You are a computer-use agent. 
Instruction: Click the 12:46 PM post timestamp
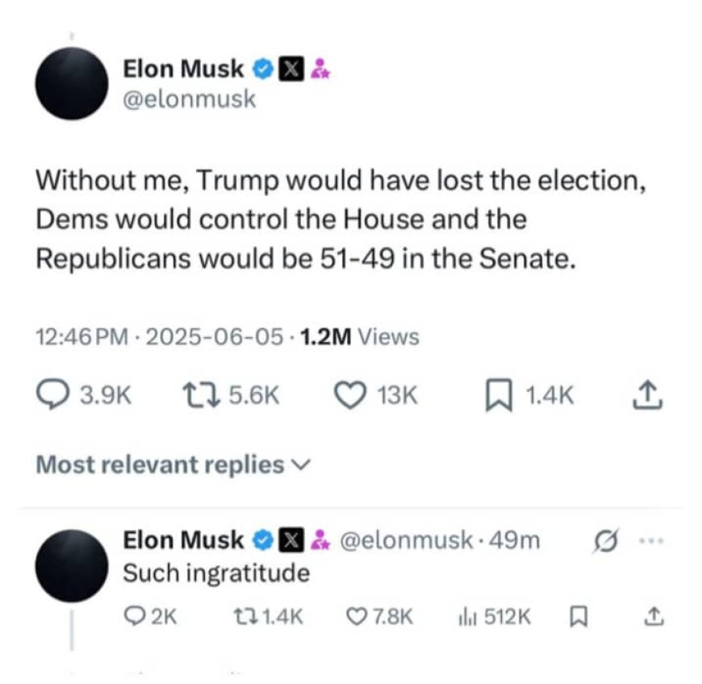(x=81, y=336)
